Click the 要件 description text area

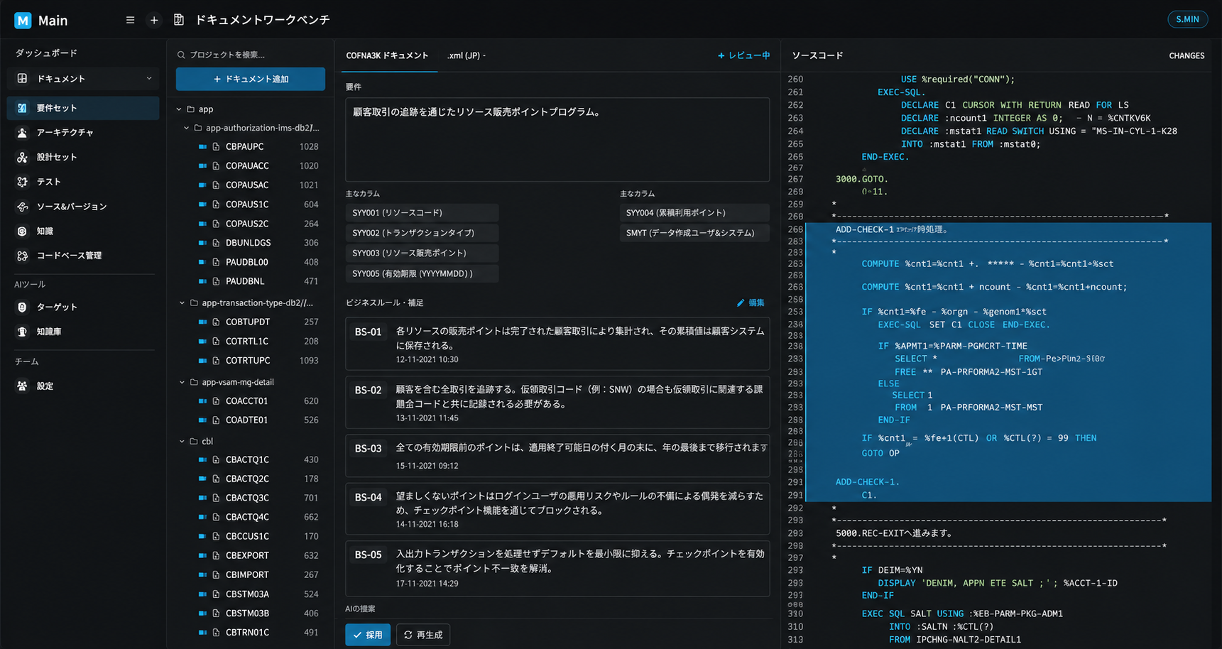point(557,140)
